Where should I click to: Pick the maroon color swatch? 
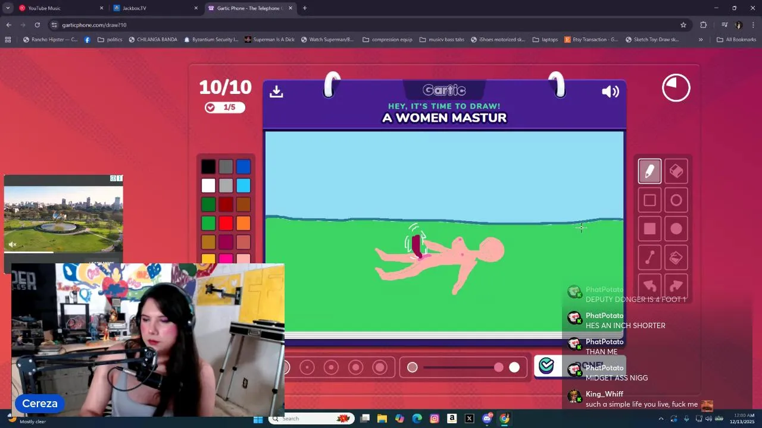coord(226,242)
